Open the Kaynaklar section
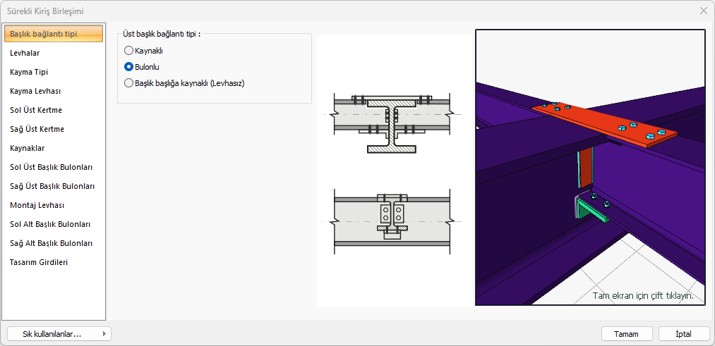The height and width of the screenshot is (346, 715). (x=28, y=148)
